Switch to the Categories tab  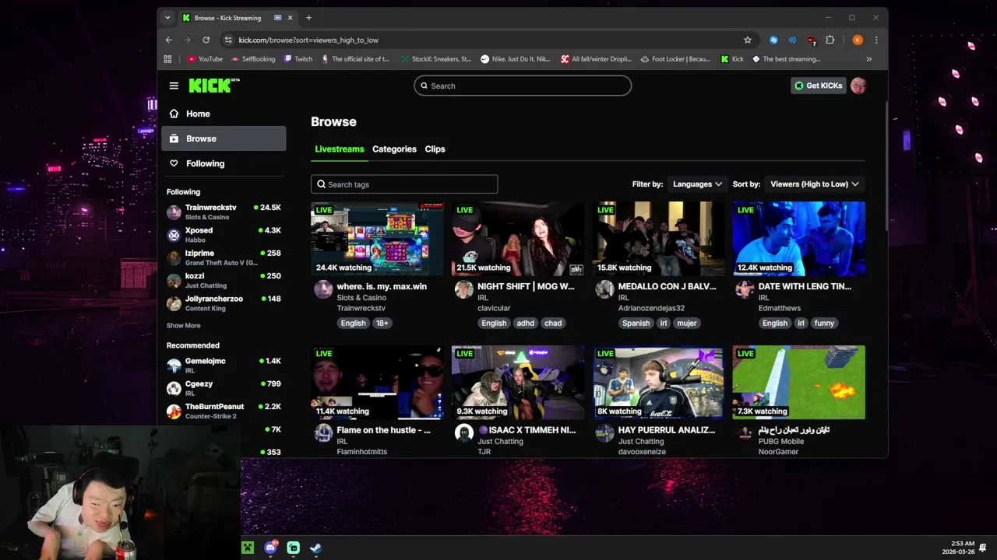394,149
